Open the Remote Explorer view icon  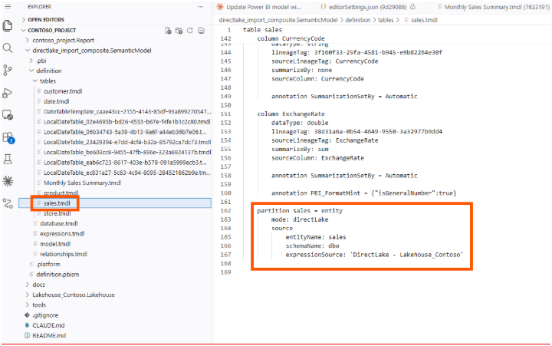8,115
